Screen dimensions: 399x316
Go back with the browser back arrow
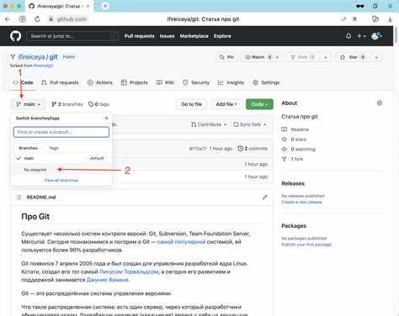pos(8,19)
